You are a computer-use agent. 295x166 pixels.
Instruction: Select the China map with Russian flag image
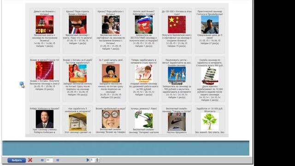click(144, 24)
